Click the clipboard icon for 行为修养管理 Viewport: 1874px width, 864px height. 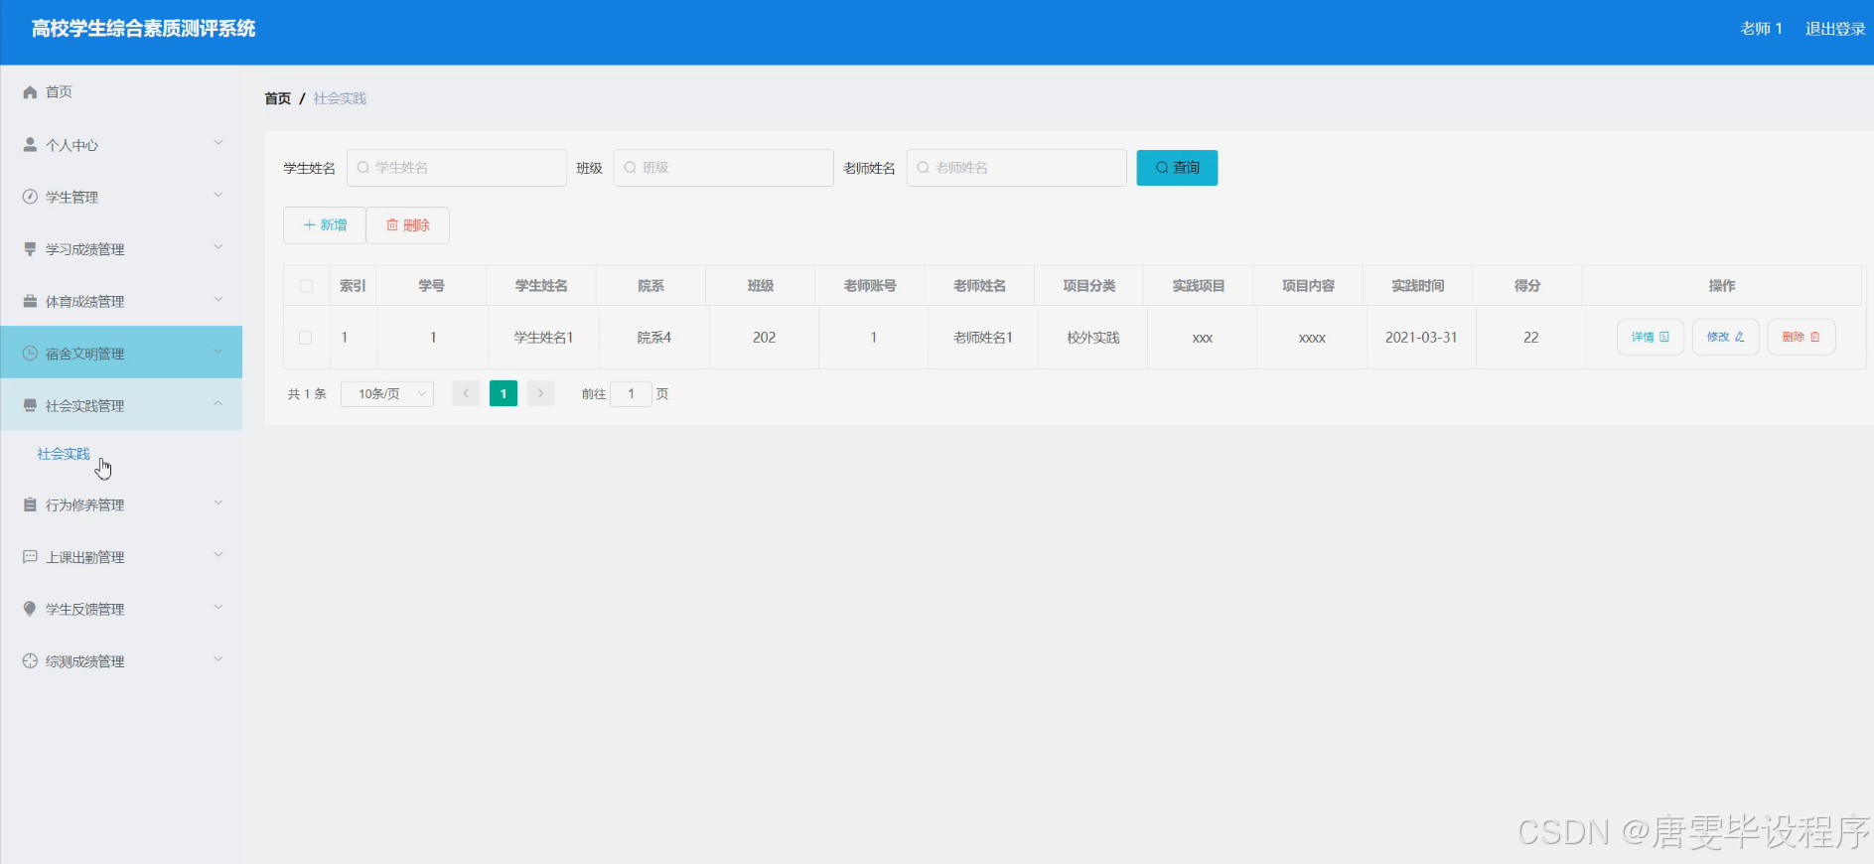[30, 504]
